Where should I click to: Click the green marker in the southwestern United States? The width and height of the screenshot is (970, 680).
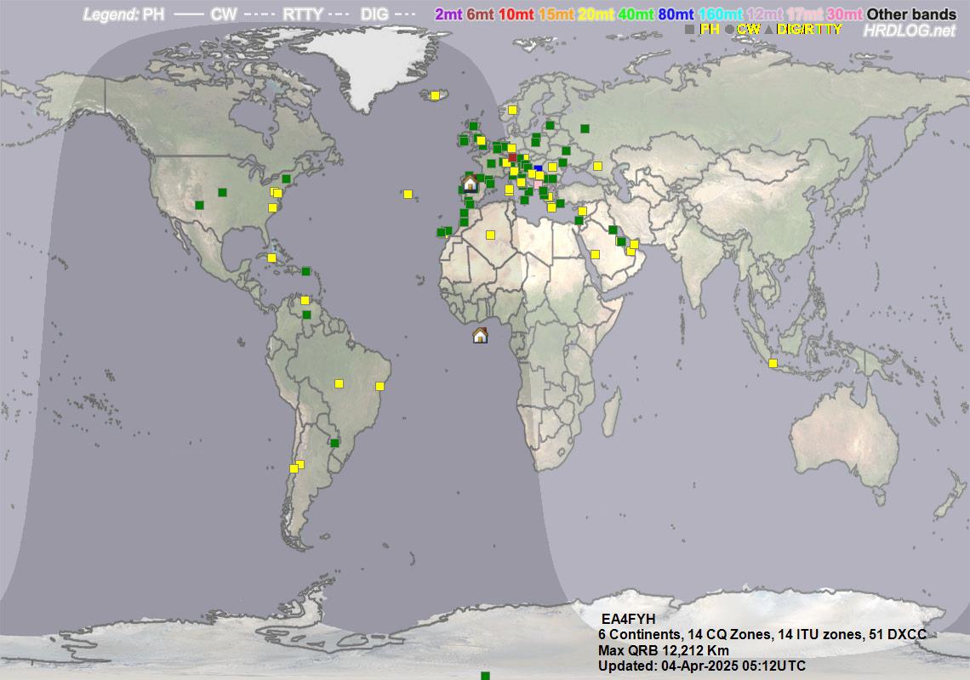199,205
